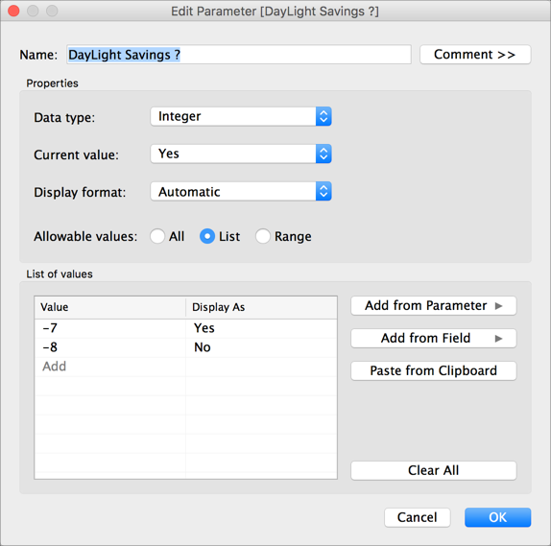Click the Display As cell showing No
The image size is (551, 546).
tap(261, 347)
